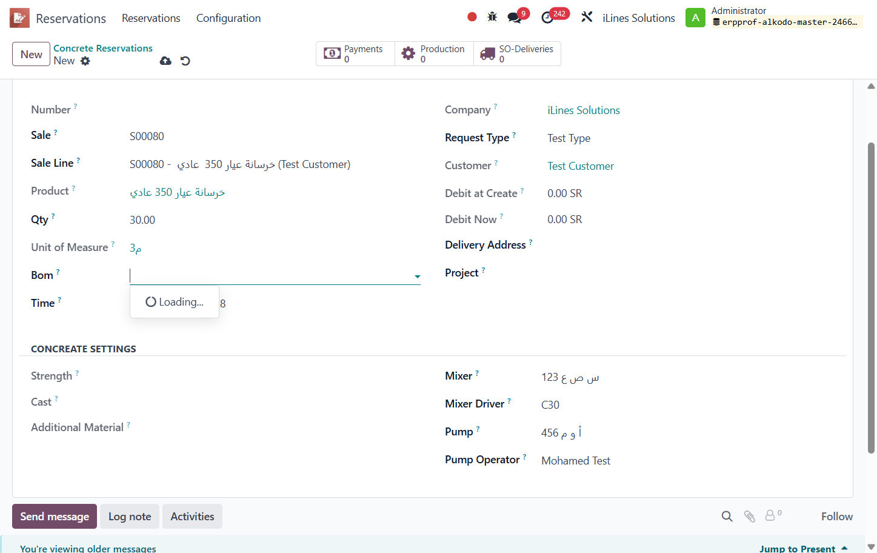
Task: Click the Request Type value Test Type
Action: click(569, 138)
